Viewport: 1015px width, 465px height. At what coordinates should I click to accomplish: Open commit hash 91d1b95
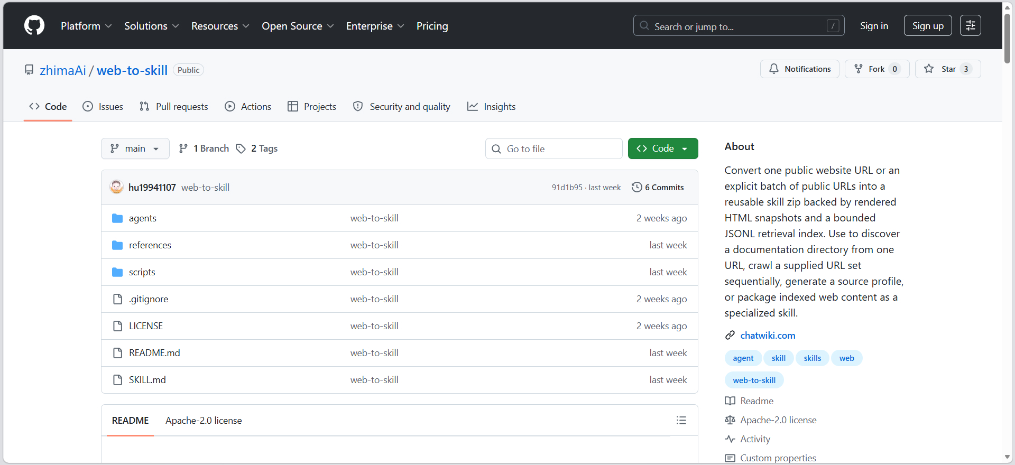coord(567,188)
